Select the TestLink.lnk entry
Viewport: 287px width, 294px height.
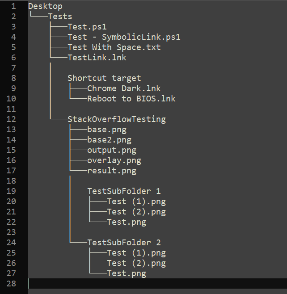(x=97, y=58)
